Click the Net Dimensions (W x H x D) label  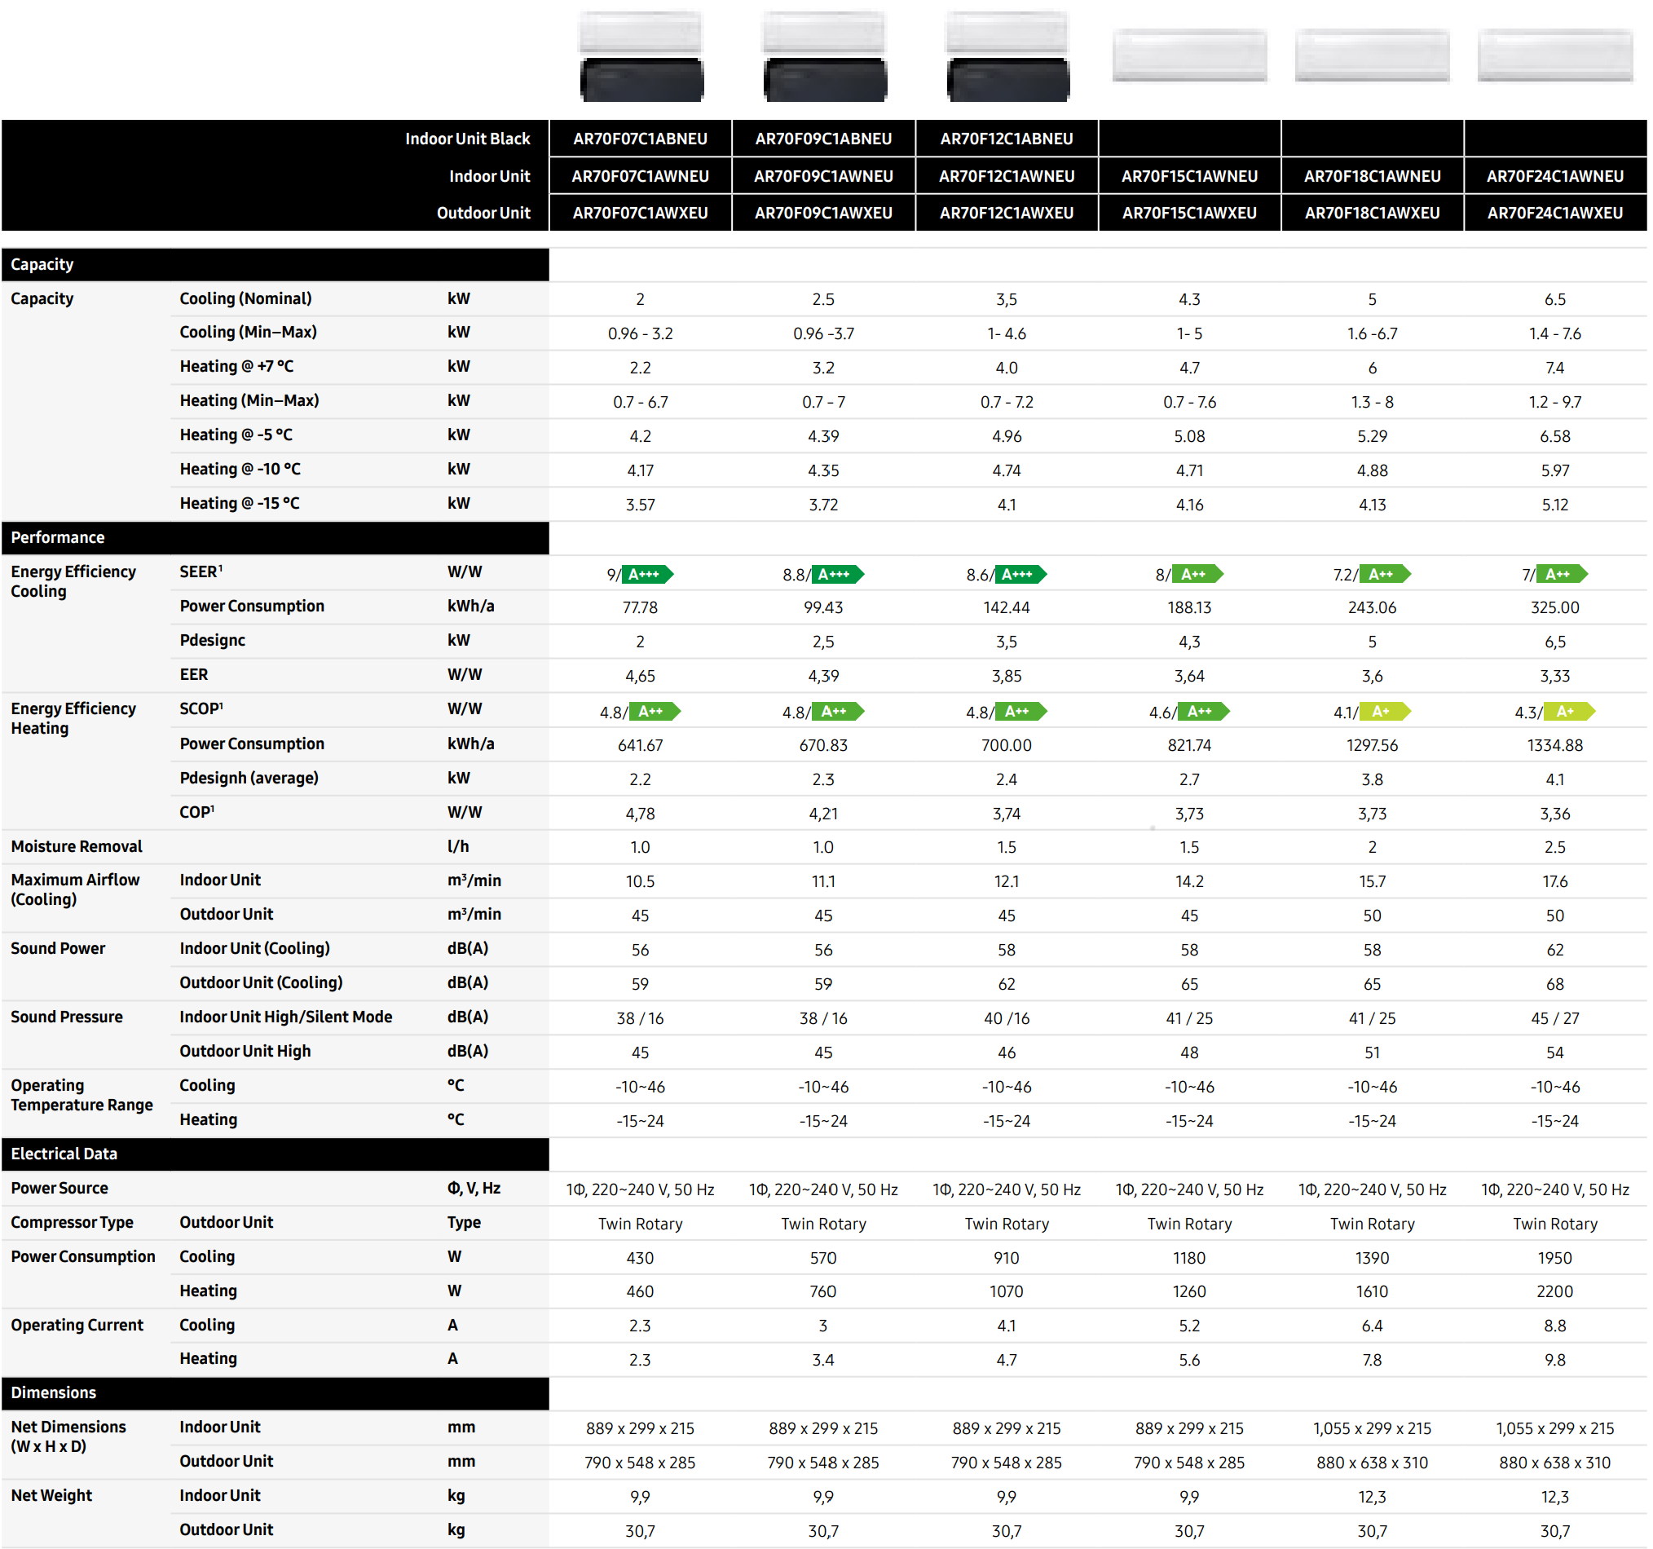[69, 1436]
